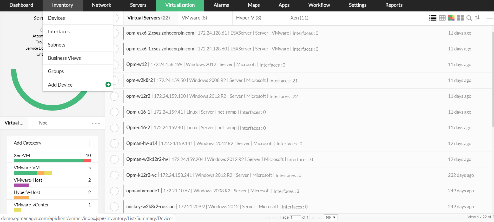Go to first page arrow
The height and width of the screenshot is (222, 494).
click(268, 218)
